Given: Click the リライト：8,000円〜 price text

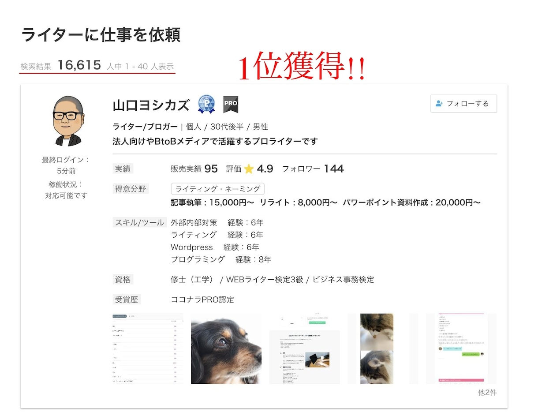Looking at the screenshot, I should click(299, 202).
